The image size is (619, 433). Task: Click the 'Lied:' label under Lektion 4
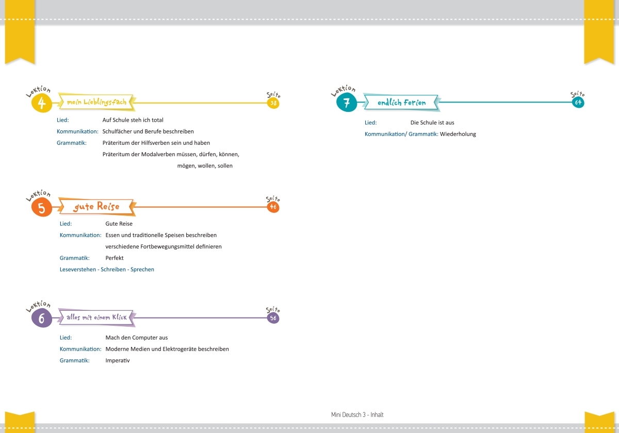click(x=62, y=120)
